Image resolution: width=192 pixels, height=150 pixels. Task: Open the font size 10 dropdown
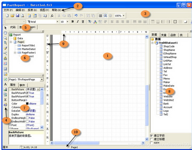[x=68, y=22]
